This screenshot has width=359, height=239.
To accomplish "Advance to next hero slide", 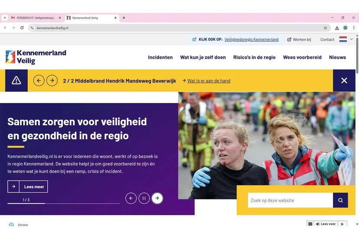I will click(157, 198).
